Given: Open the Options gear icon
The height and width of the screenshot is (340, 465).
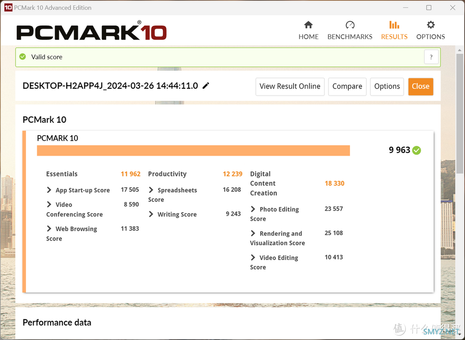Looking at the screenshot, I should 431,25.
